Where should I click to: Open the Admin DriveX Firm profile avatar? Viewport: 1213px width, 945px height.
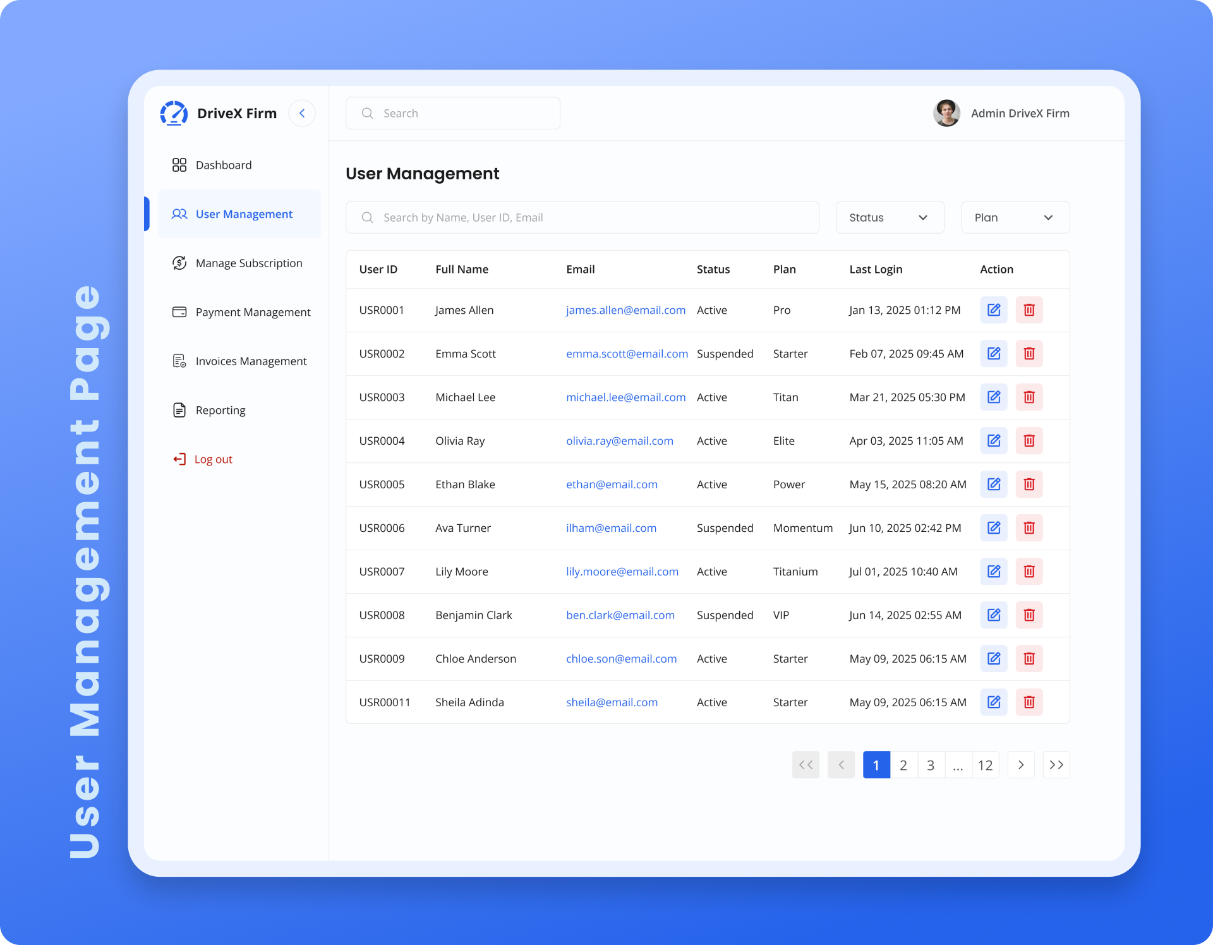[946, 113]
